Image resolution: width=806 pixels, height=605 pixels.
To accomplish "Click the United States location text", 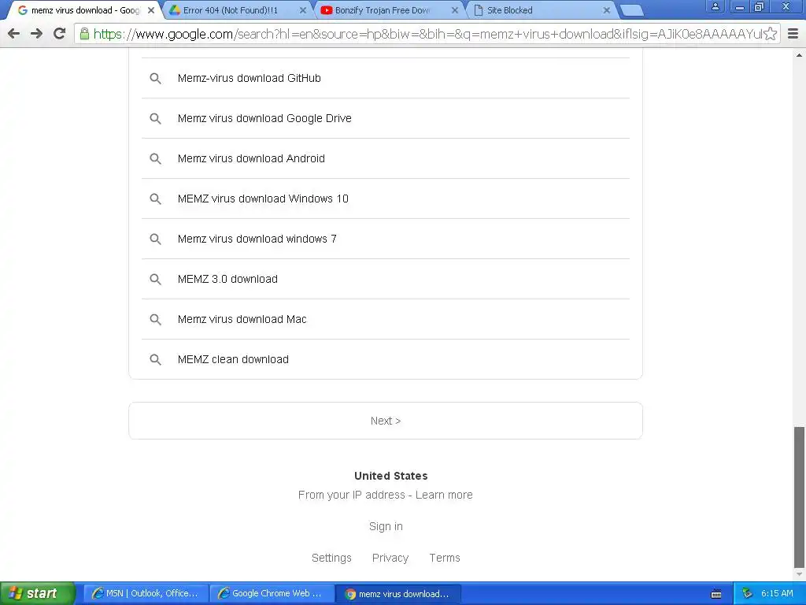I will click(390, 476).
